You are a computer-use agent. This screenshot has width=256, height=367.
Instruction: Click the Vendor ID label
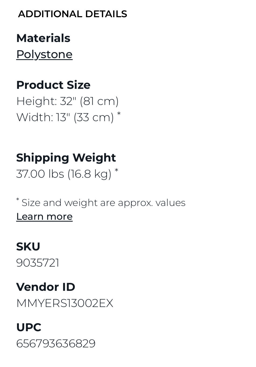46,287
